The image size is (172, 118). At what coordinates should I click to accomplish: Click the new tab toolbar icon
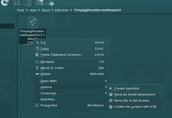[x=50, y=3]
